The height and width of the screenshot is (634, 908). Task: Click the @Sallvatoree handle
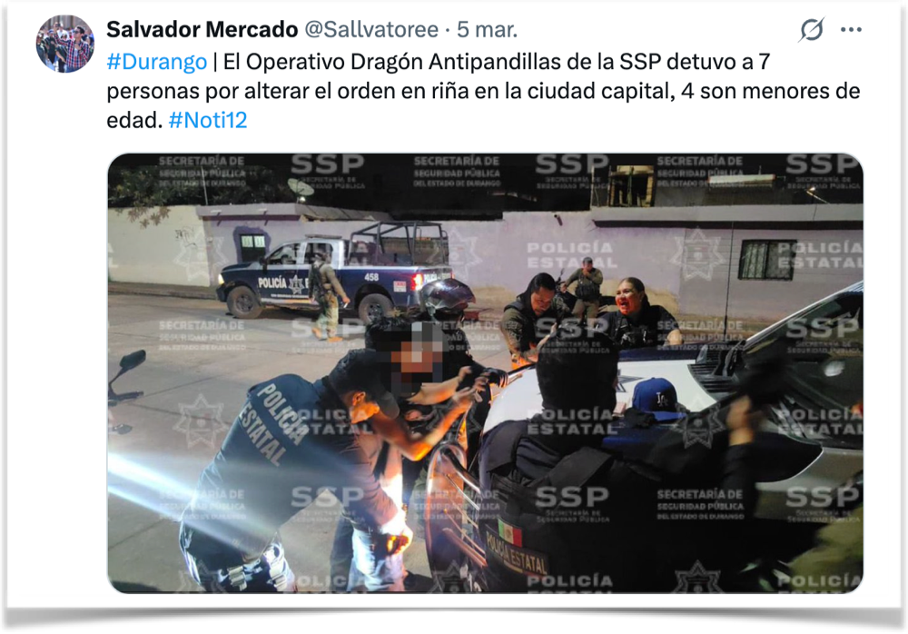371,29
